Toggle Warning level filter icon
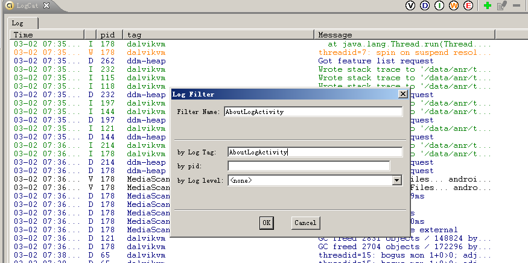 coord(454,5)
